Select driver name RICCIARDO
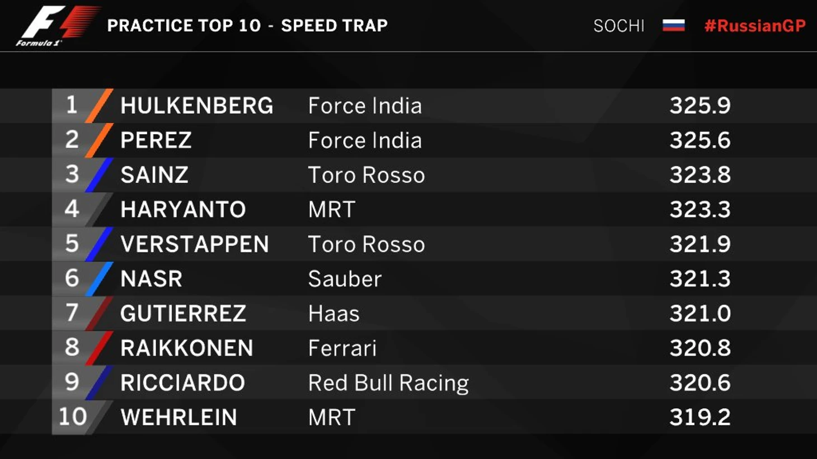This screenshot has height=459, width=817. [182, 383]
